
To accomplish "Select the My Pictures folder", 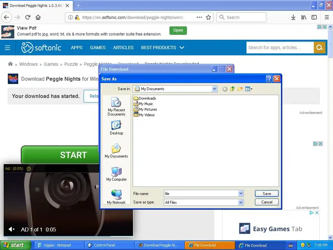I will pos(145,109).
